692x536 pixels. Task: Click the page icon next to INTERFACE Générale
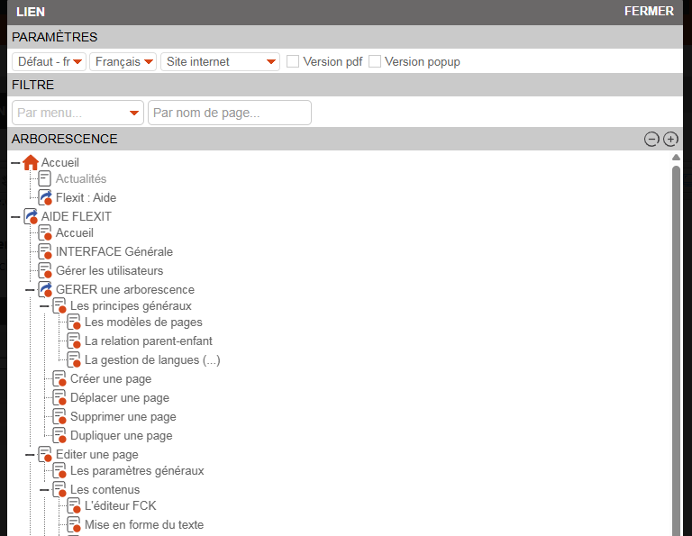(45, 252)
